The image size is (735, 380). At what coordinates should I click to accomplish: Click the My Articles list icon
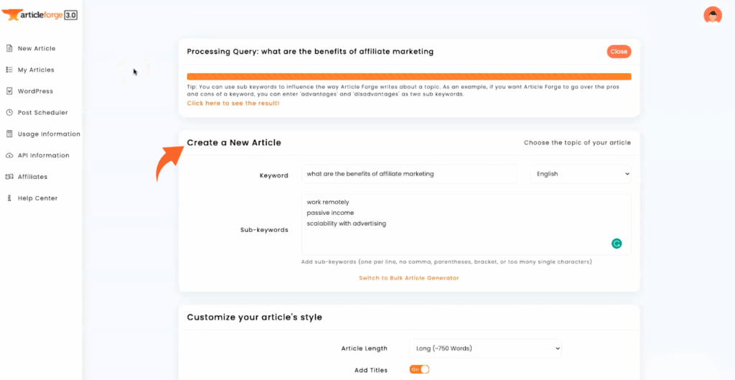coord(9,70)
